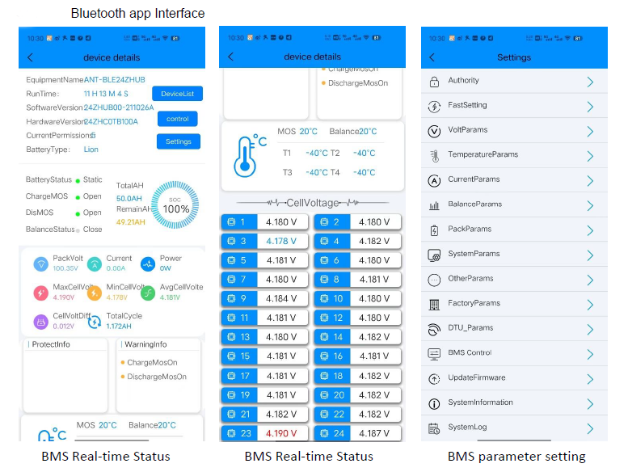Click the FastSetting lightning icon
This screenshot has width=628, height=472.
[x=434, y=107]
